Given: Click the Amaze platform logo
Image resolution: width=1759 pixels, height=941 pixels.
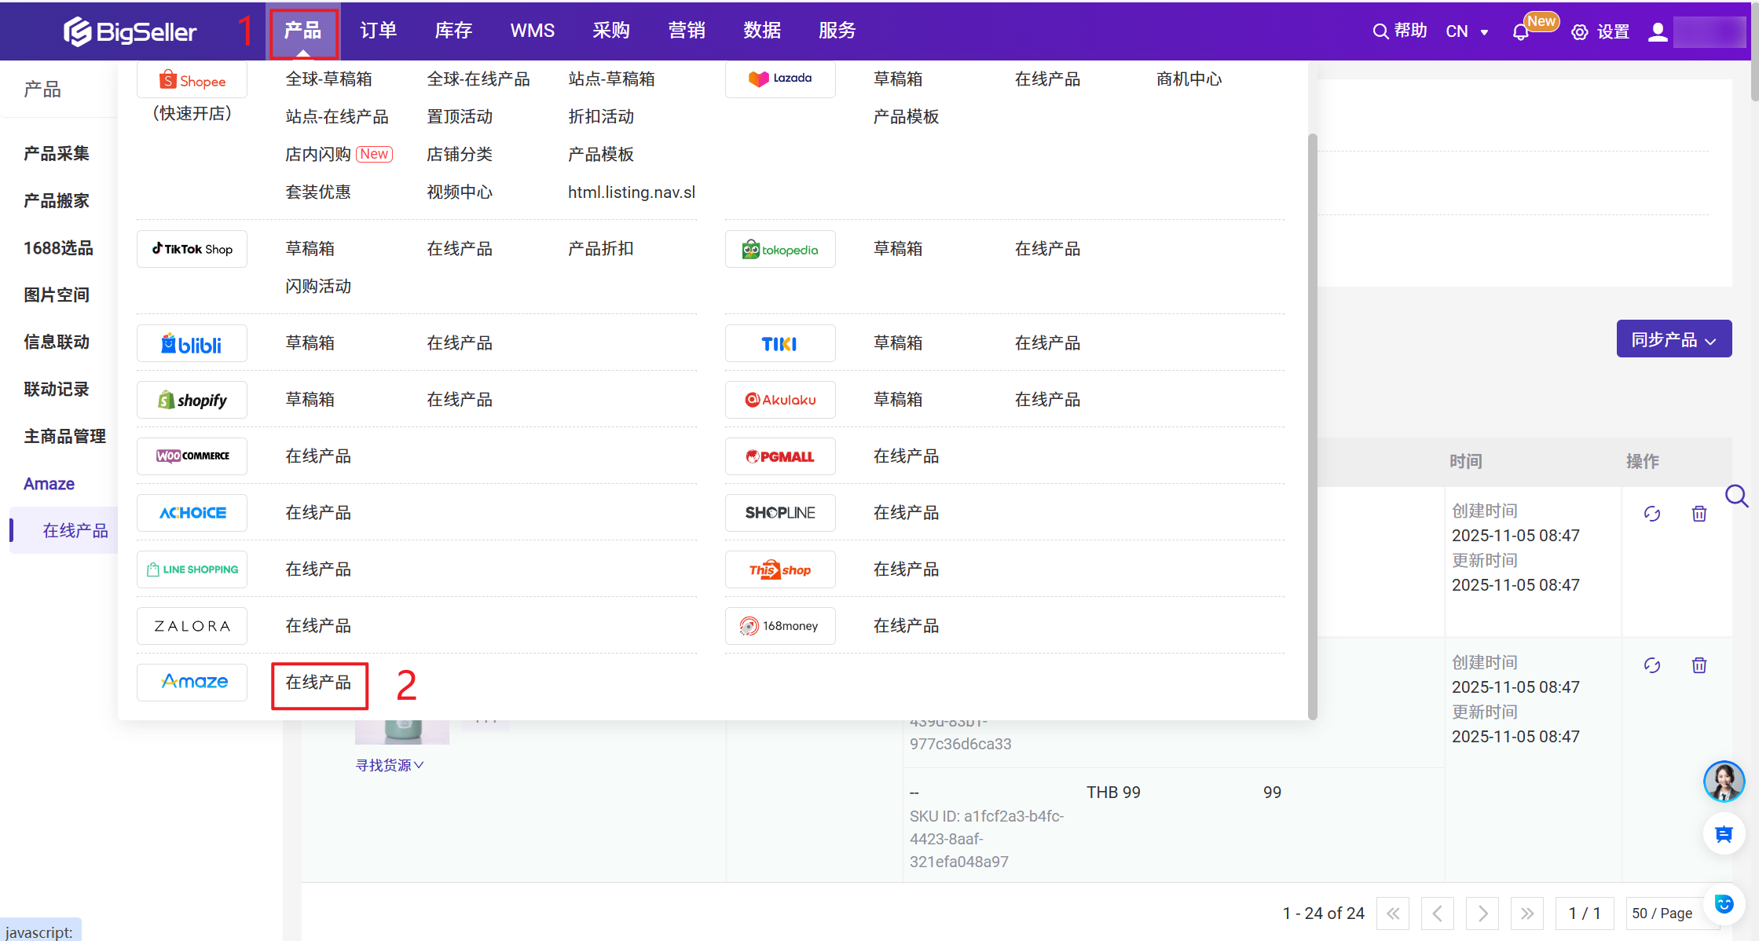Looking at the screenshot, I should click(x=192, y=682).
